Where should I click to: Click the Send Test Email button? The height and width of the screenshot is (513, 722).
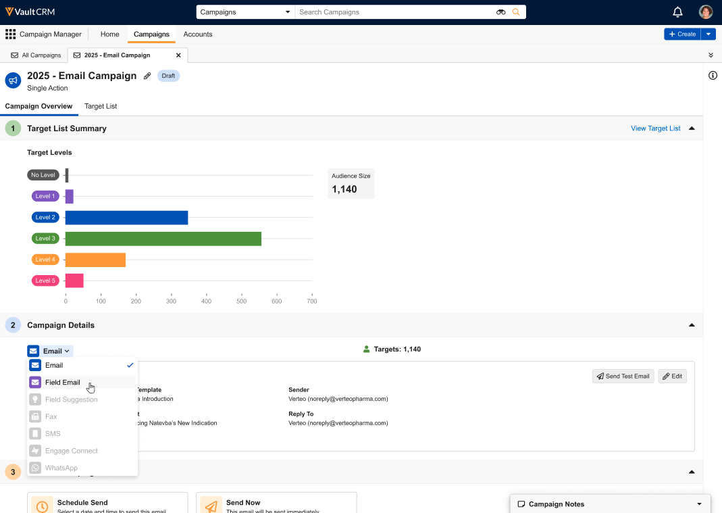tap(623, 376)
